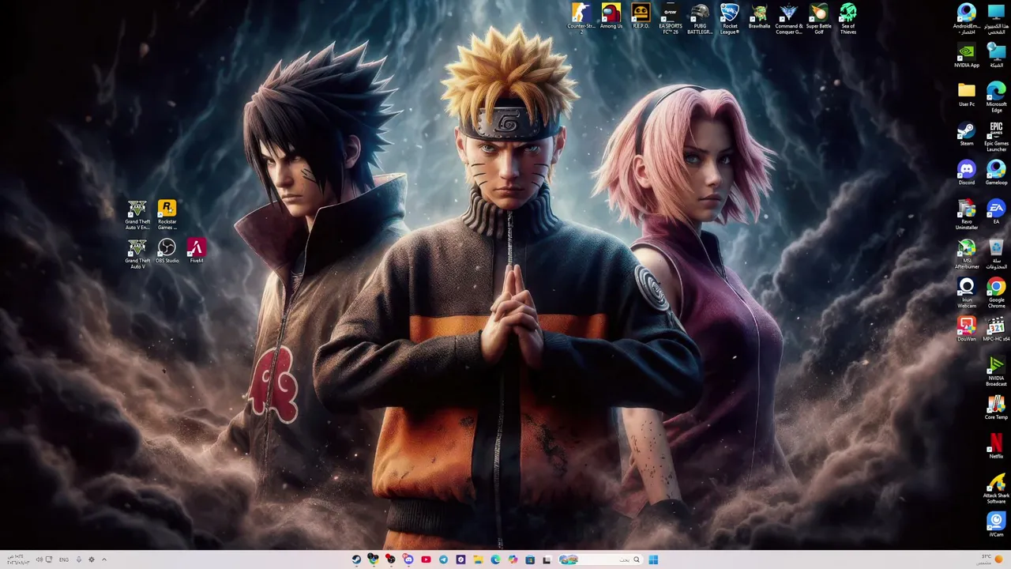Open Discord from the taskbar
The width and height of the screenshot is (1011, 569).
point(408,560)
